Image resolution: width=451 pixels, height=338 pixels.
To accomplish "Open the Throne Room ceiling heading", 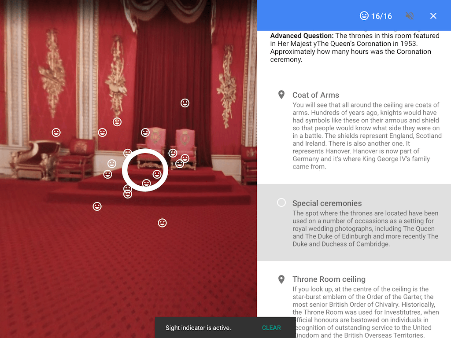I will coord(329,279).
